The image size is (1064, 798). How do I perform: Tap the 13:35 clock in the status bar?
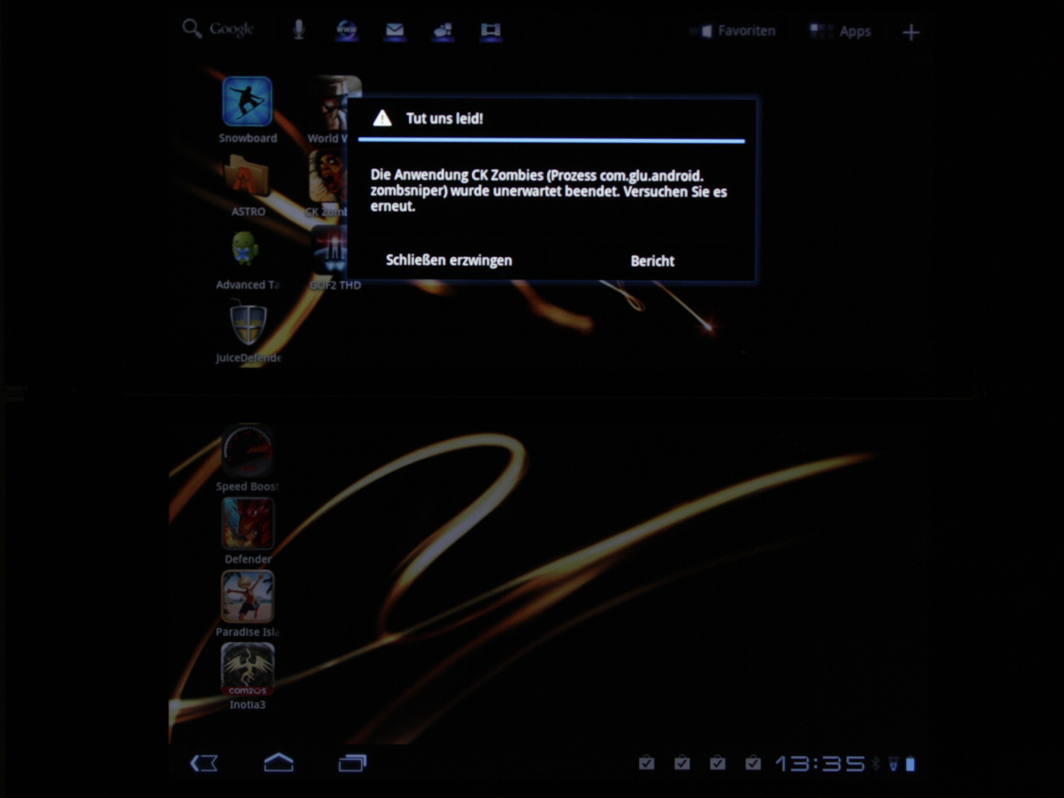click(x=820, y=763)
